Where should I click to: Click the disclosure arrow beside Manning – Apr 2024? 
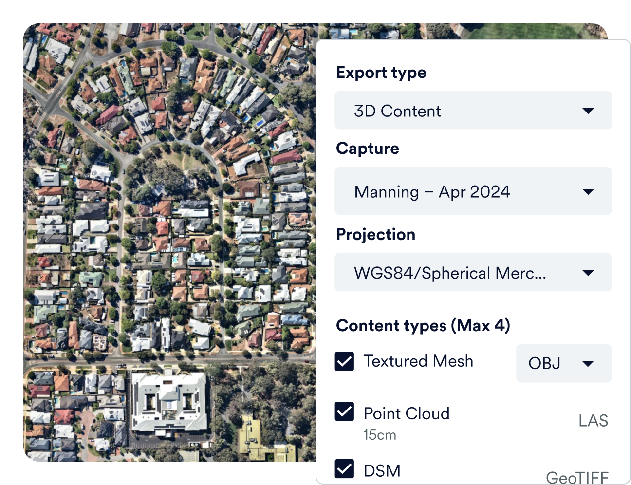coord(589,191)
